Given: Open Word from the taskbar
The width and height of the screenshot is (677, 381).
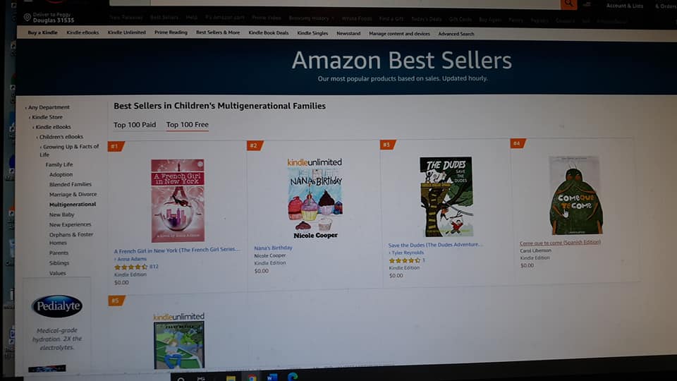Looking at the screenshot, I should [x=272, y=377].
